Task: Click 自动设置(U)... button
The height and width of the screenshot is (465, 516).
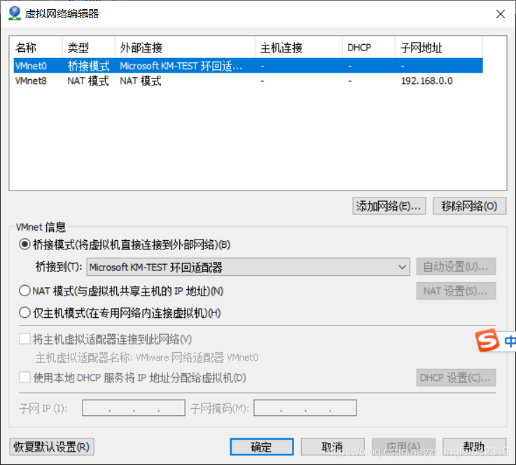Action: (x=456, y=267)
